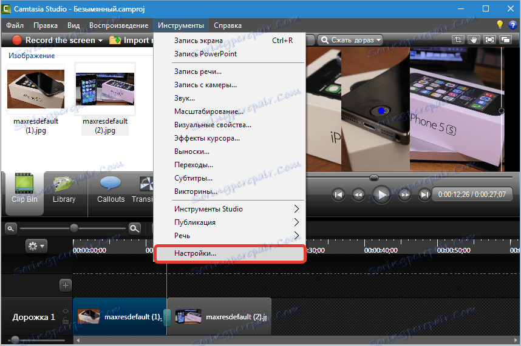Open the Сжать до раз zoom dropdown
This screenshot has width=521, height=346.
[350, 40]
